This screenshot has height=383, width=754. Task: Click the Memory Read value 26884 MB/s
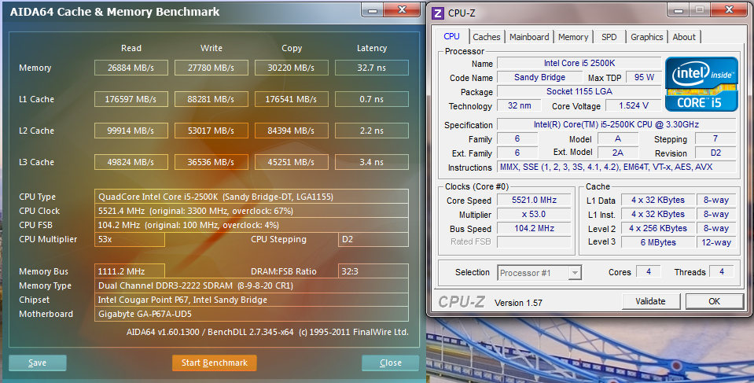[x=131, y=68]
